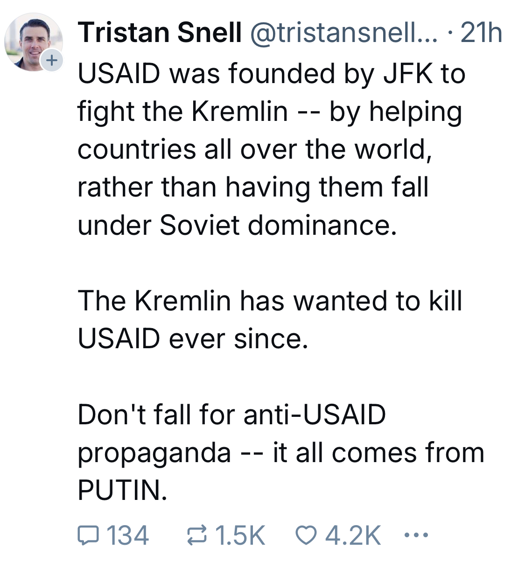Click the 4.2K likes count

(x=353, y=535)
